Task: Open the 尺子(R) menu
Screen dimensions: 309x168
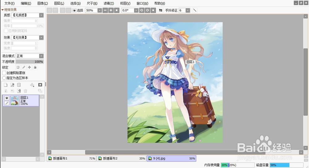Action: coord(92,3)
